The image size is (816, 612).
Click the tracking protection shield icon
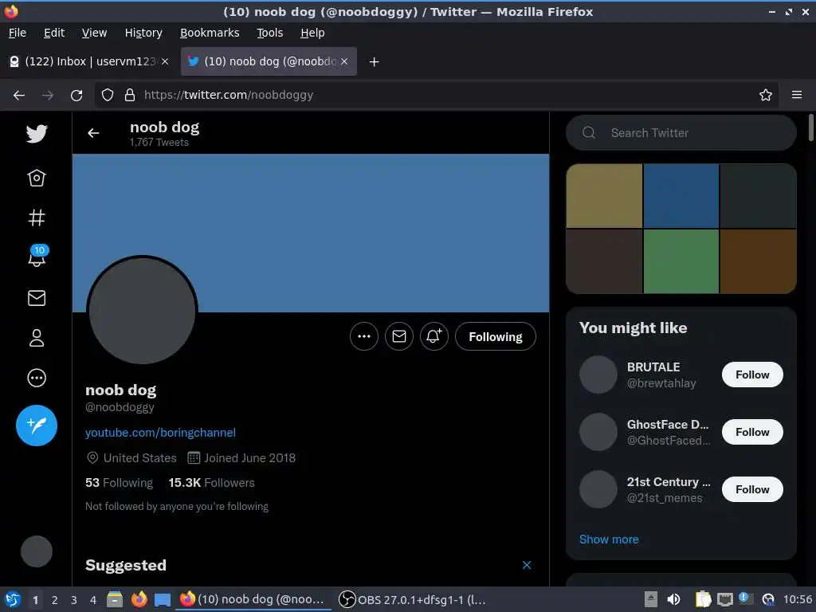[x=108, y=95]
